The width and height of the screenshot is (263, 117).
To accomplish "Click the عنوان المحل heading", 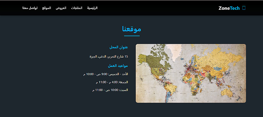I will click(119, 47).
